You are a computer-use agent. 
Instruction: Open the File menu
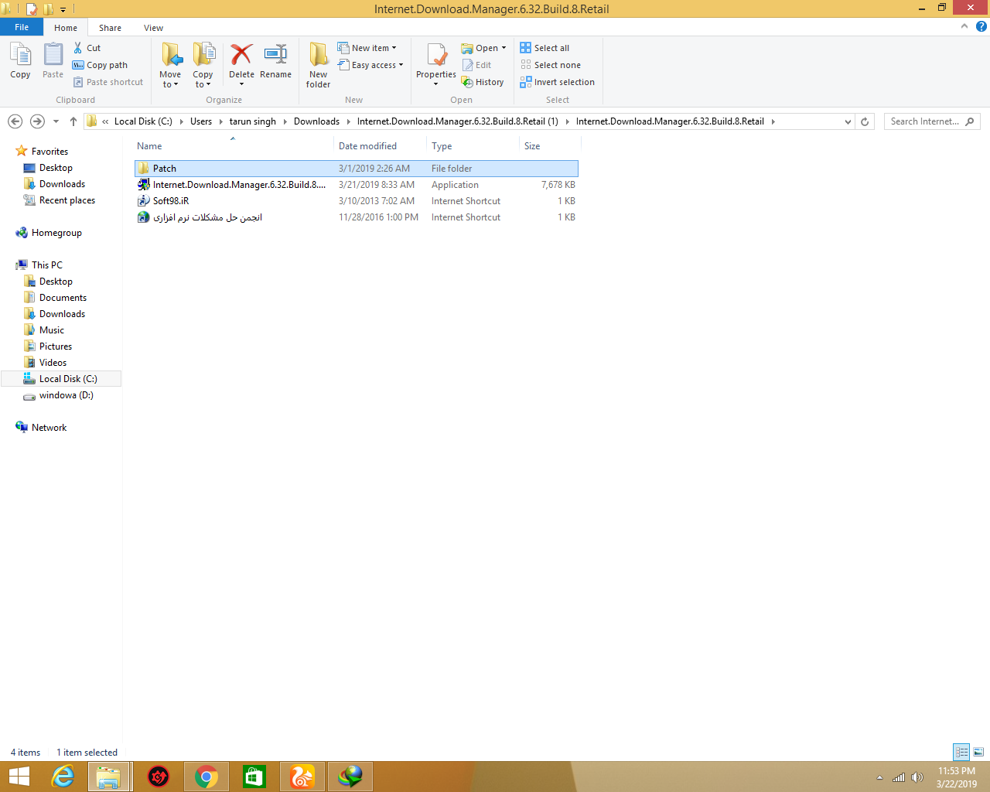click(x=22, y=27)
